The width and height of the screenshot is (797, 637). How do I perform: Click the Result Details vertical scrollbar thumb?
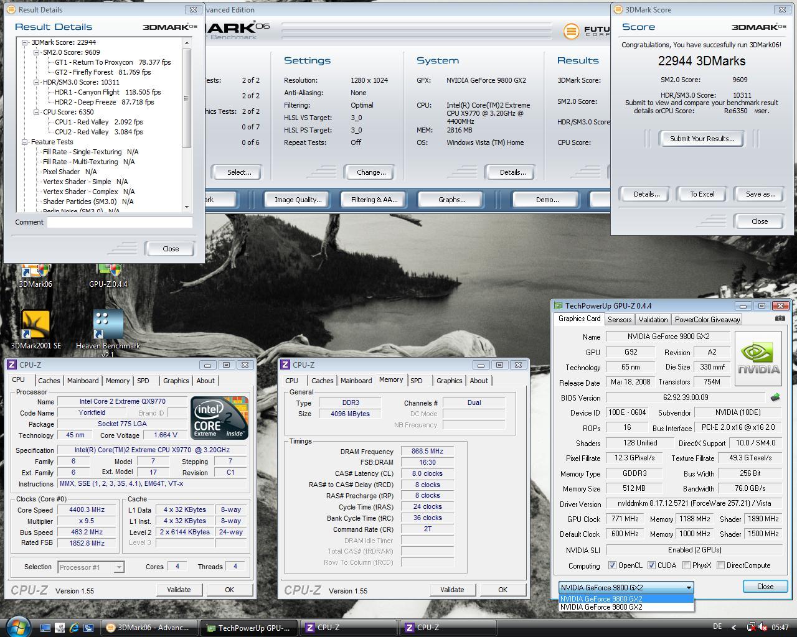186,98
